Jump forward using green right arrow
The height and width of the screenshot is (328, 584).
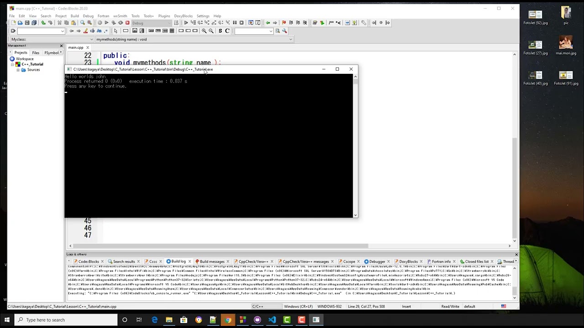pyautogui.click(x=275, y=23)
